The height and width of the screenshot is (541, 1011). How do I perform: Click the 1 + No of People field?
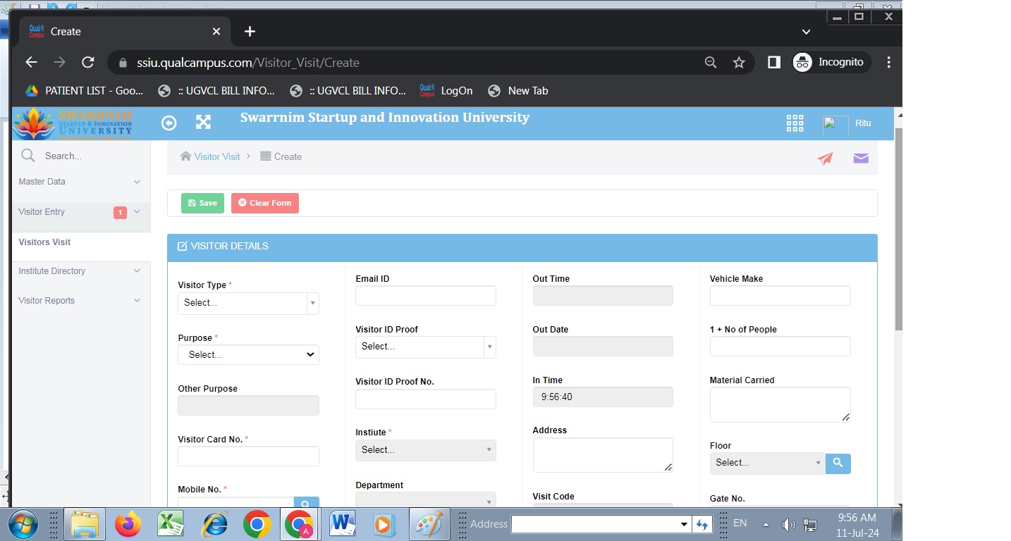[x=780, y=347]
